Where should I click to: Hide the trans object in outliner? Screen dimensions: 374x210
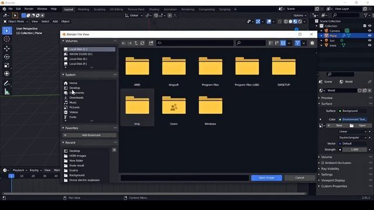click(x=369, y=45)
